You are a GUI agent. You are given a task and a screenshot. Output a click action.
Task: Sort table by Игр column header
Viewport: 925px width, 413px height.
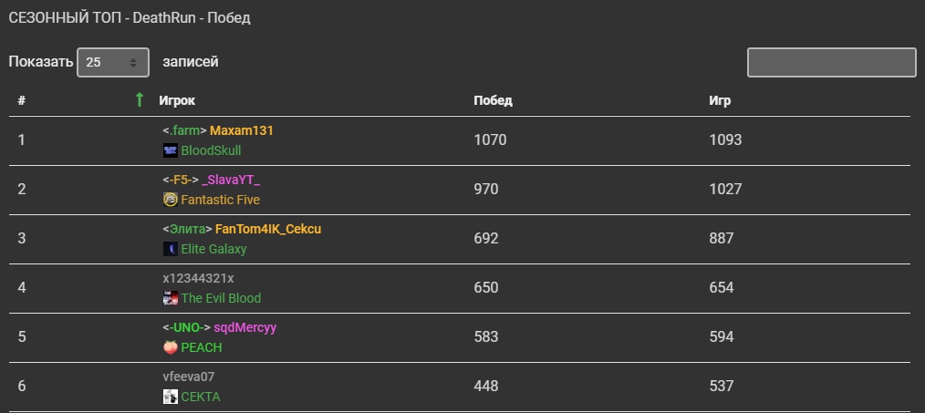[720, 100]
